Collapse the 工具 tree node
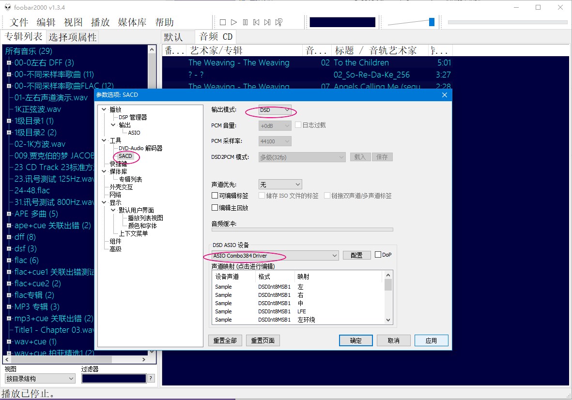This screenshot has width=572, height=400. pos(104,140)
